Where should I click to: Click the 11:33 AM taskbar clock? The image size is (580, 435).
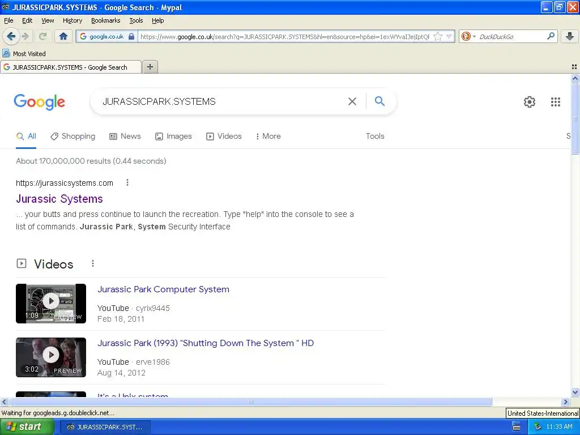click(x=559, y=427)
